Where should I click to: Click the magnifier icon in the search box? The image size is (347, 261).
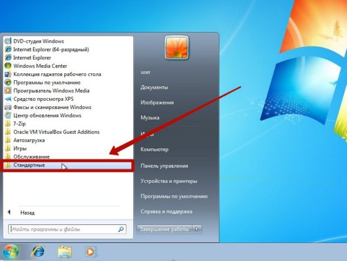121,229
